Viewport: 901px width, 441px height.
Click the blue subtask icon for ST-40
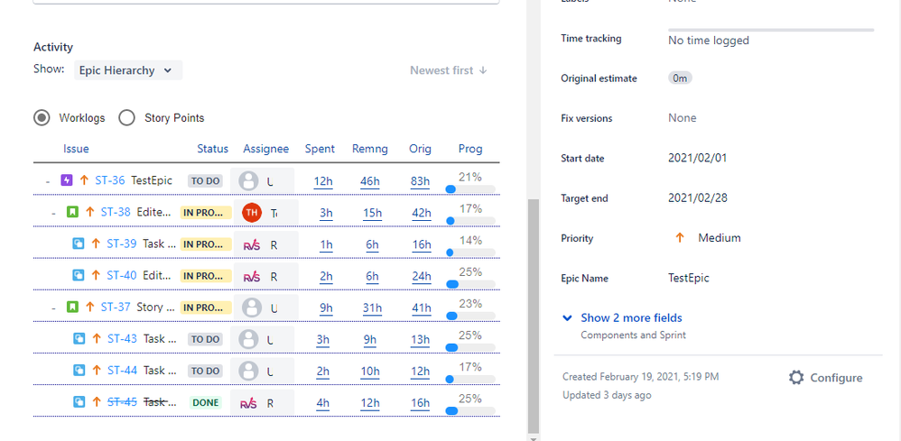[79, 275]
